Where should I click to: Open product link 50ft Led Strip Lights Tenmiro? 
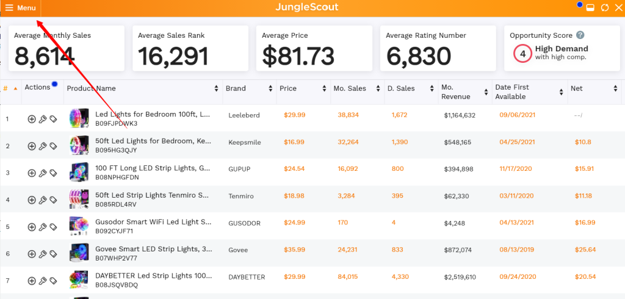152,195
